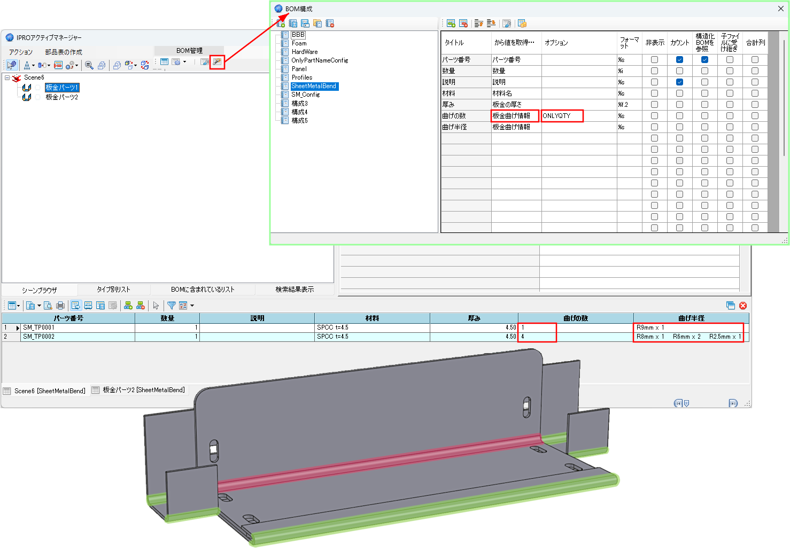Screen dimensions: 790x554
Task: Click the 曲げの数 column header in BOM table
Action: point(576,318)
